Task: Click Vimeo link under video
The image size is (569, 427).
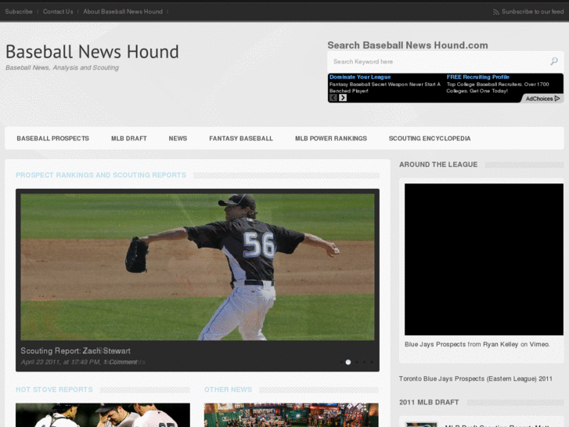Action: coord(539,344)
